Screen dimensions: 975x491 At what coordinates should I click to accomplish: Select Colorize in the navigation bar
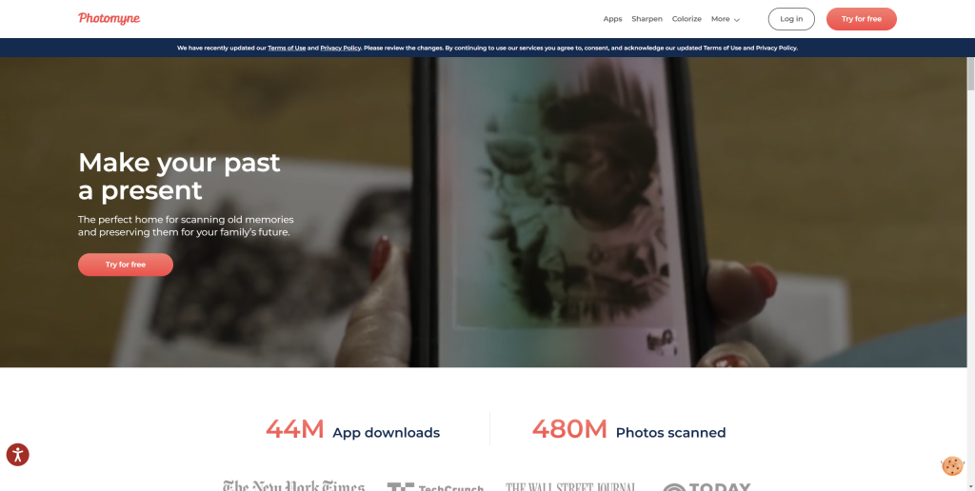tap(686, 19)
